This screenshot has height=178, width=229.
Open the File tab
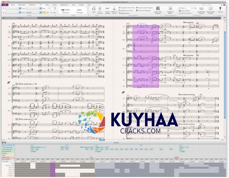[x=5, y=5]
